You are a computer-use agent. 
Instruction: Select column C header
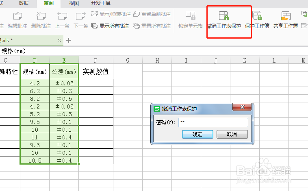(x=10, y=60)
